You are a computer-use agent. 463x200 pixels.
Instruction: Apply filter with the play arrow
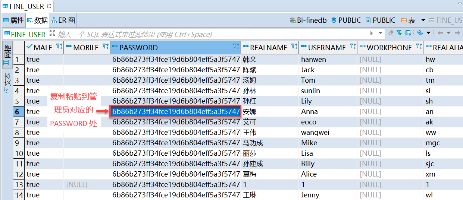click(x=372, y=34)
